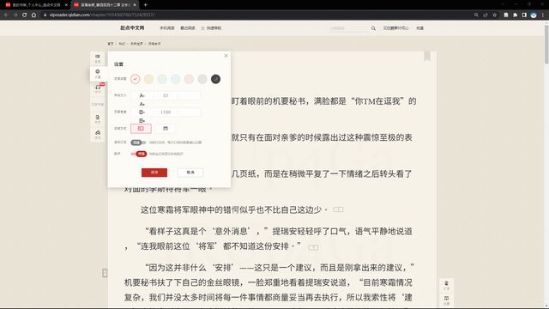
Task: Select double-page book reading mode icon
Action: (166, 129)
